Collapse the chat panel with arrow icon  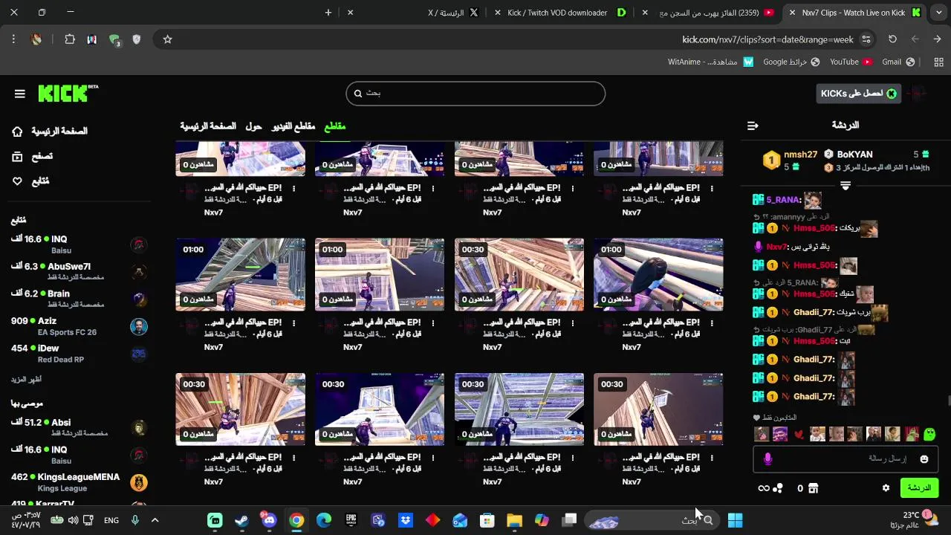pyautogui.click(x=753, y=126)
